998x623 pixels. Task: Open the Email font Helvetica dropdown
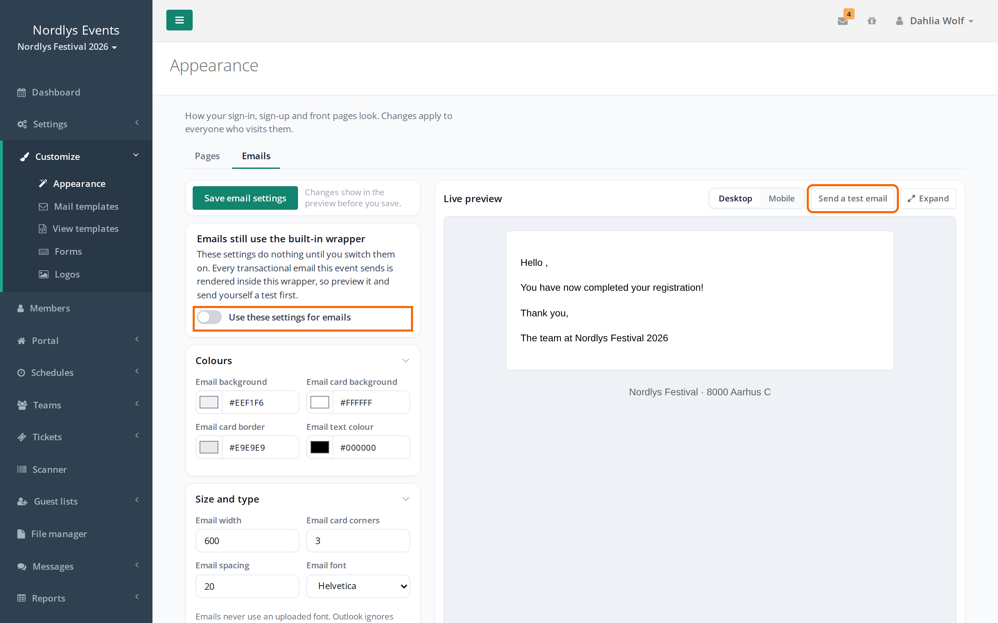(358, 586)
